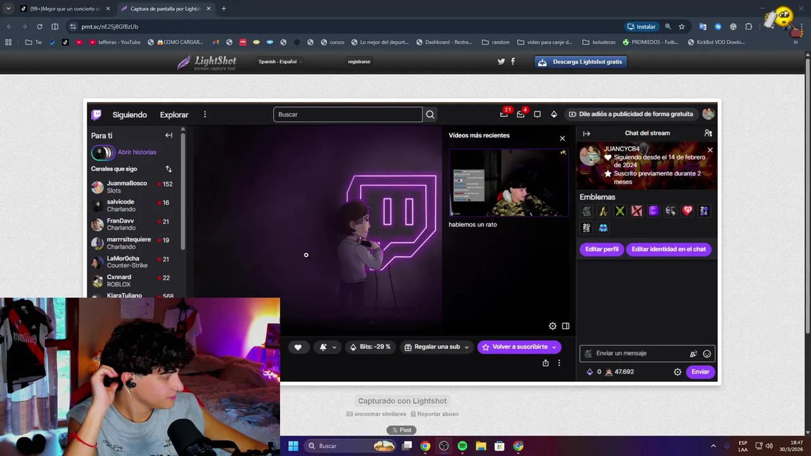This screenshot has height=456, width=811.
Task: Click the Twitch search magnifier button
Action: point(430,115)
